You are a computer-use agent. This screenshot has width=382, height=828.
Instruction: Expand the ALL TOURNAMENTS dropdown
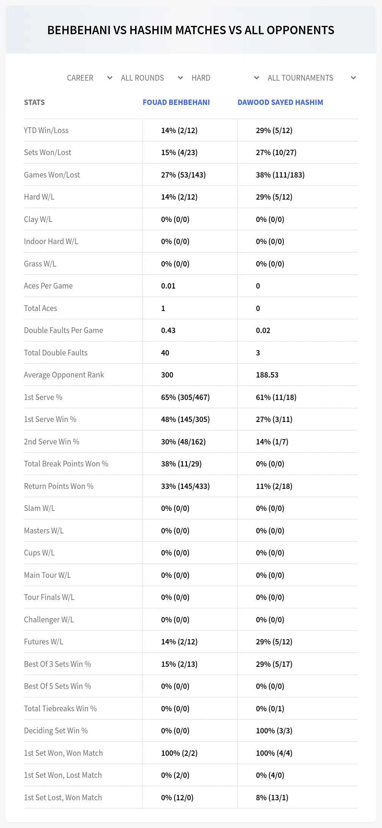pos(311,78)
